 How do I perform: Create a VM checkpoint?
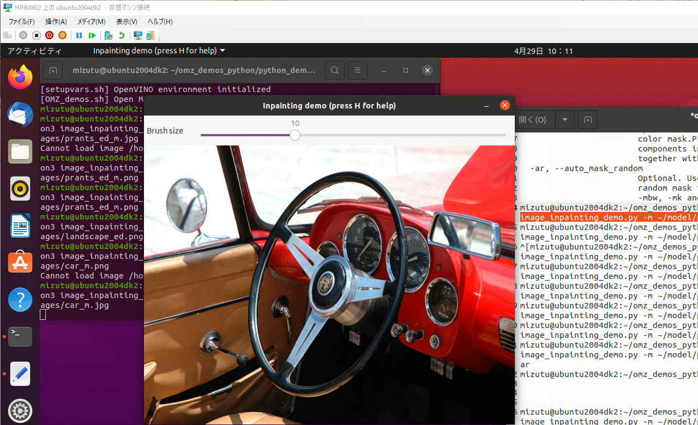[x=109, y=35]
